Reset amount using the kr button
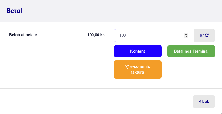The width and height of the screenshot is (222, 114). [204, 36]
